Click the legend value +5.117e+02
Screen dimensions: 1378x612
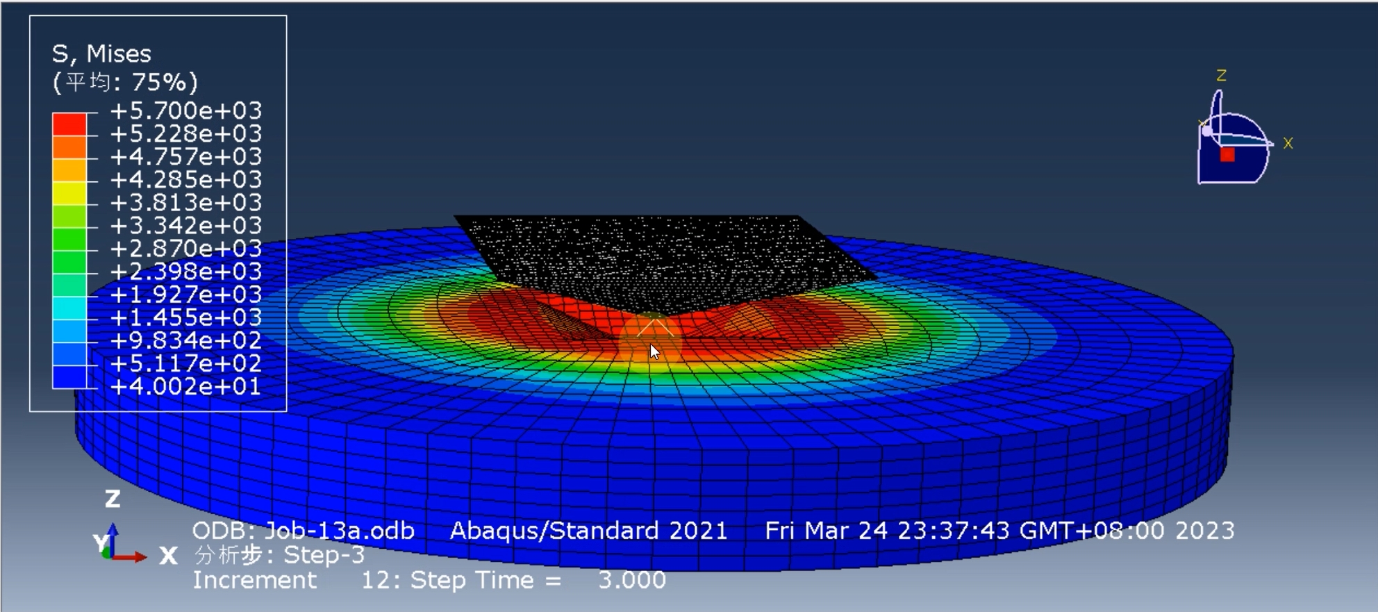click(186, 363)
